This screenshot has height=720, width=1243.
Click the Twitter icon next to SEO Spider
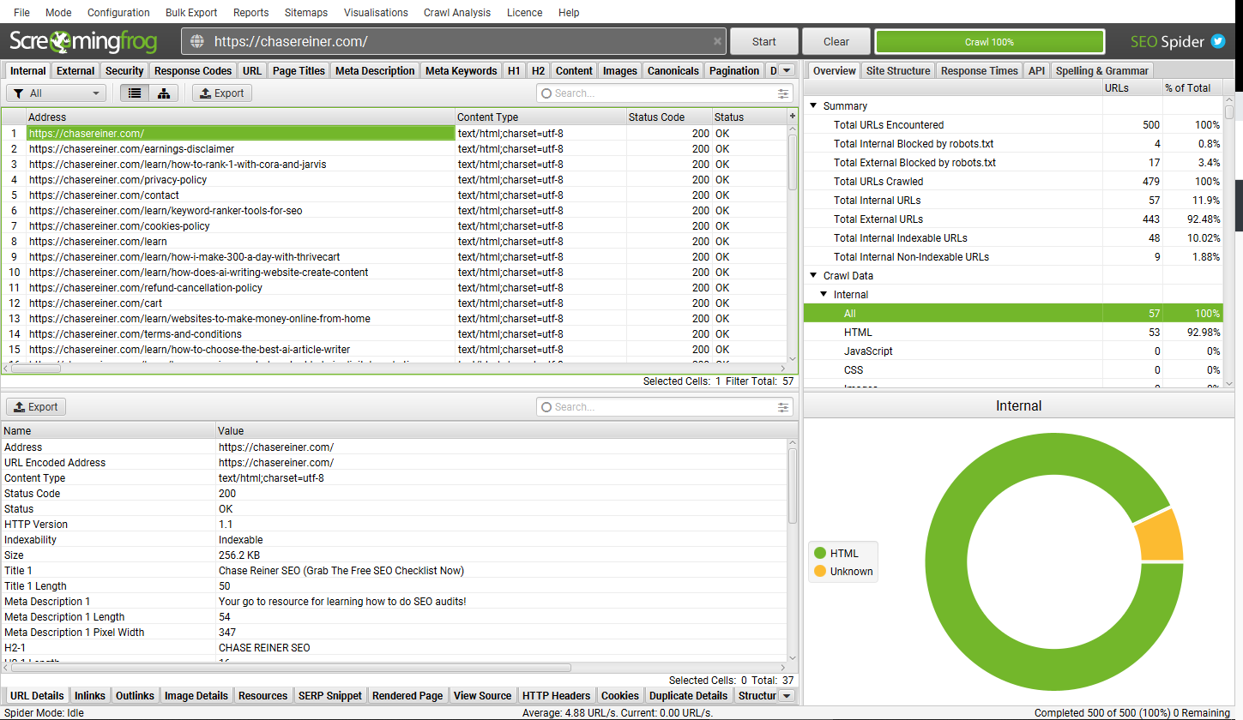tap(1218, 41)
